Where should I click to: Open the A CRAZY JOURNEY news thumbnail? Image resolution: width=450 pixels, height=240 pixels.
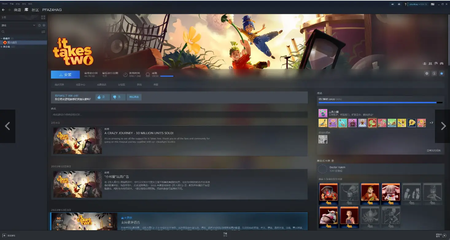(x=77, y=141)
